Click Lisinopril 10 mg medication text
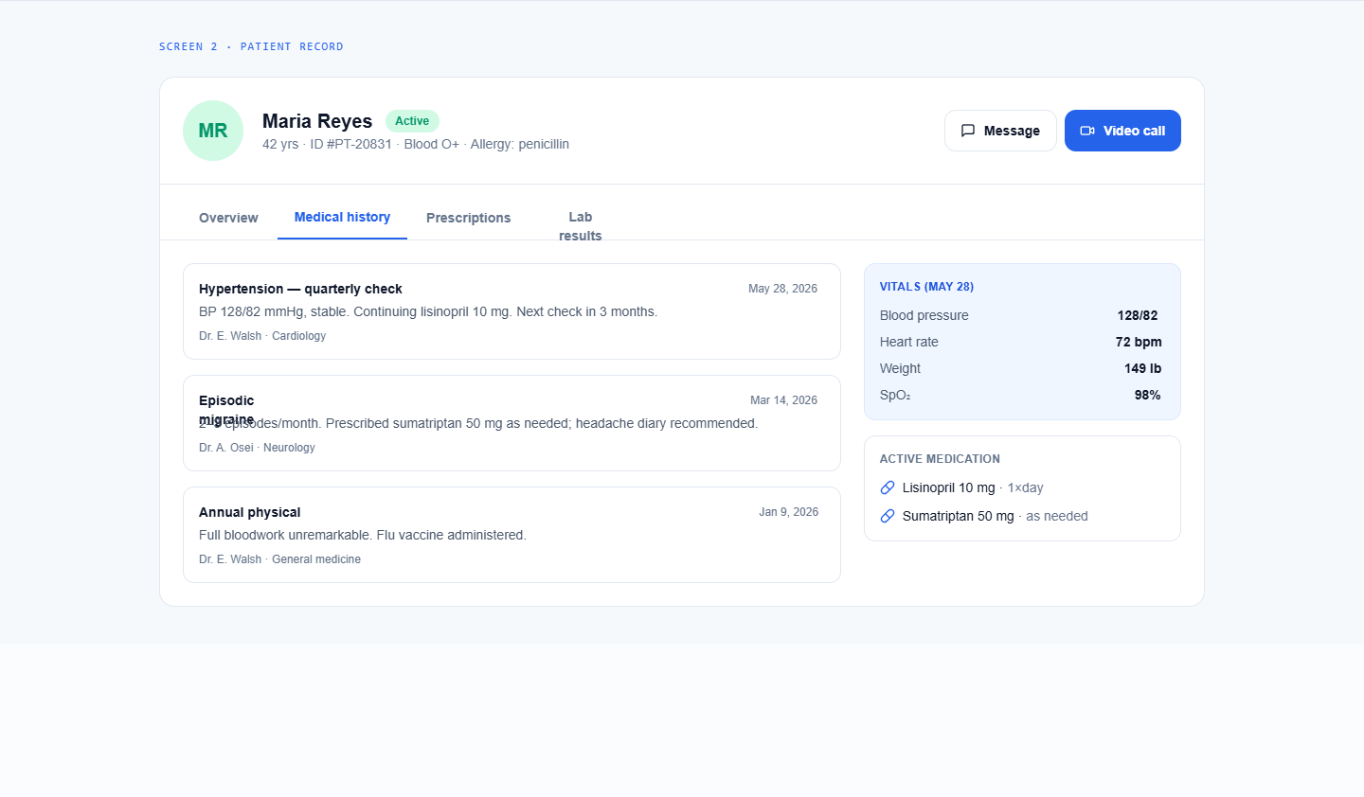 948,487
